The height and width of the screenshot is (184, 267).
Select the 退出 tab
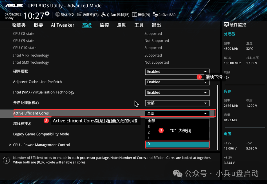click(156, 25)
